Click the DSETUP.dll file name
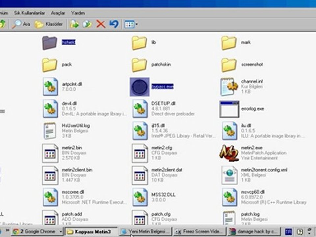 tap(164, 103)
